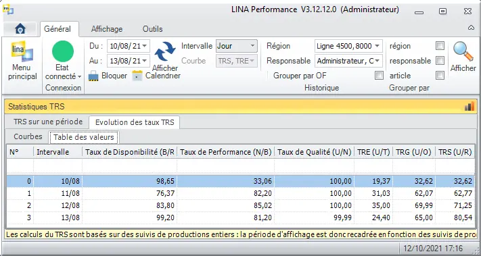
Task: Enable grouping by responsable checkbox
Action: click(440, 61)
